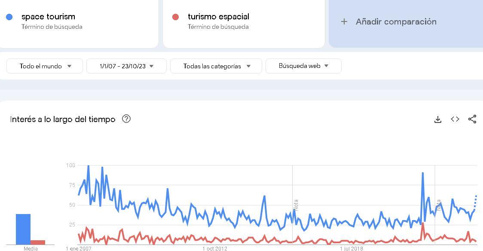Download the interest over time chart data
The width and height of the screenshot is (483, 251).
438,119
